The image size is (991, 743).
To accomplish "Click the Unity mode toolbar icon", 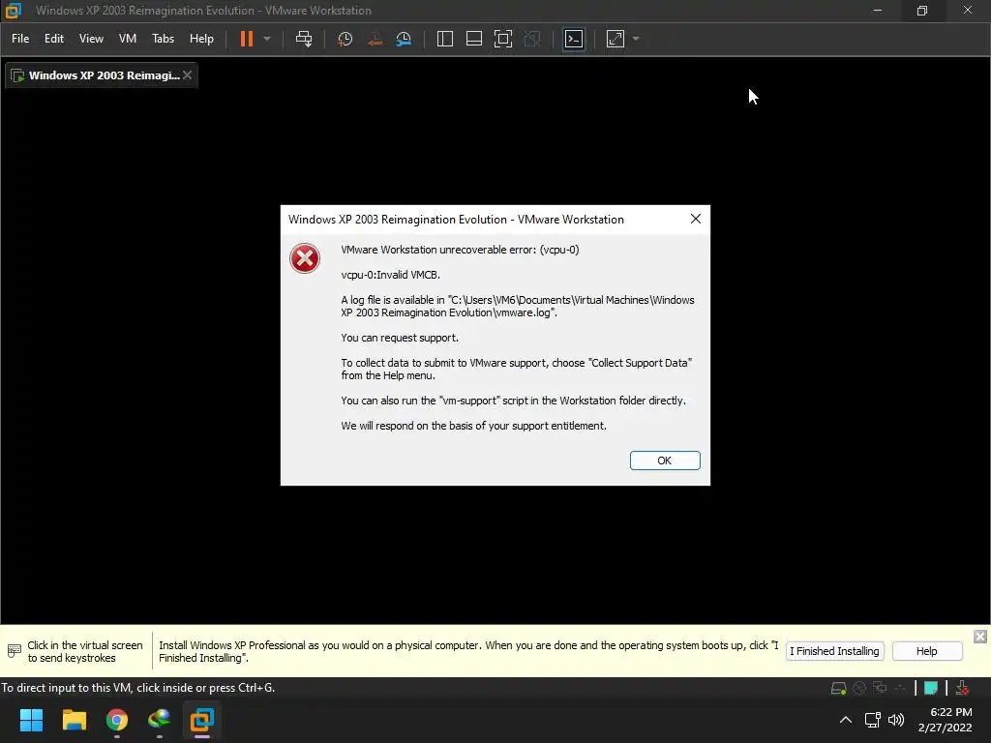I will tap(533, 39).
